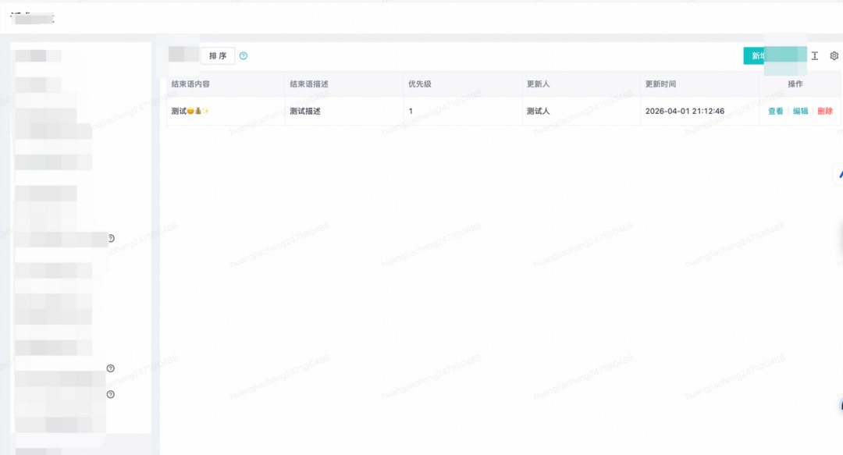The height and width of the screenshot is (455, 843).
Task: Open table column settings gear icon
Action: point(834,56)
